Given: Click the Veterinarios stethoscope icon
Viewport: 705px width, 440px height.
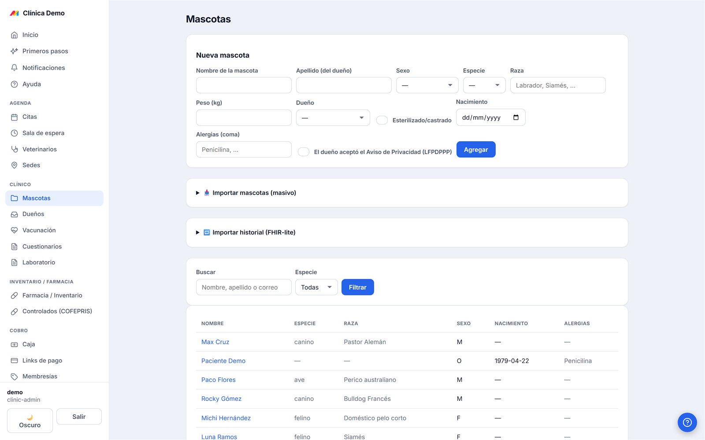Looking at the screenshot, I should 14,149.
